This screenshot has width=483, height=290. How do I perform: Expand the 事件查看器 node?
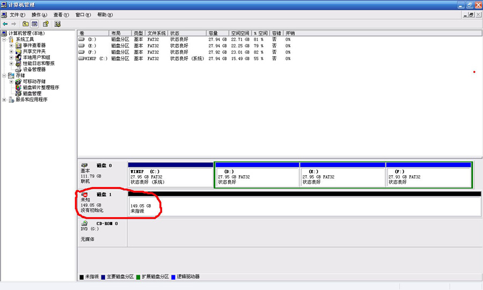coord(11,46)
